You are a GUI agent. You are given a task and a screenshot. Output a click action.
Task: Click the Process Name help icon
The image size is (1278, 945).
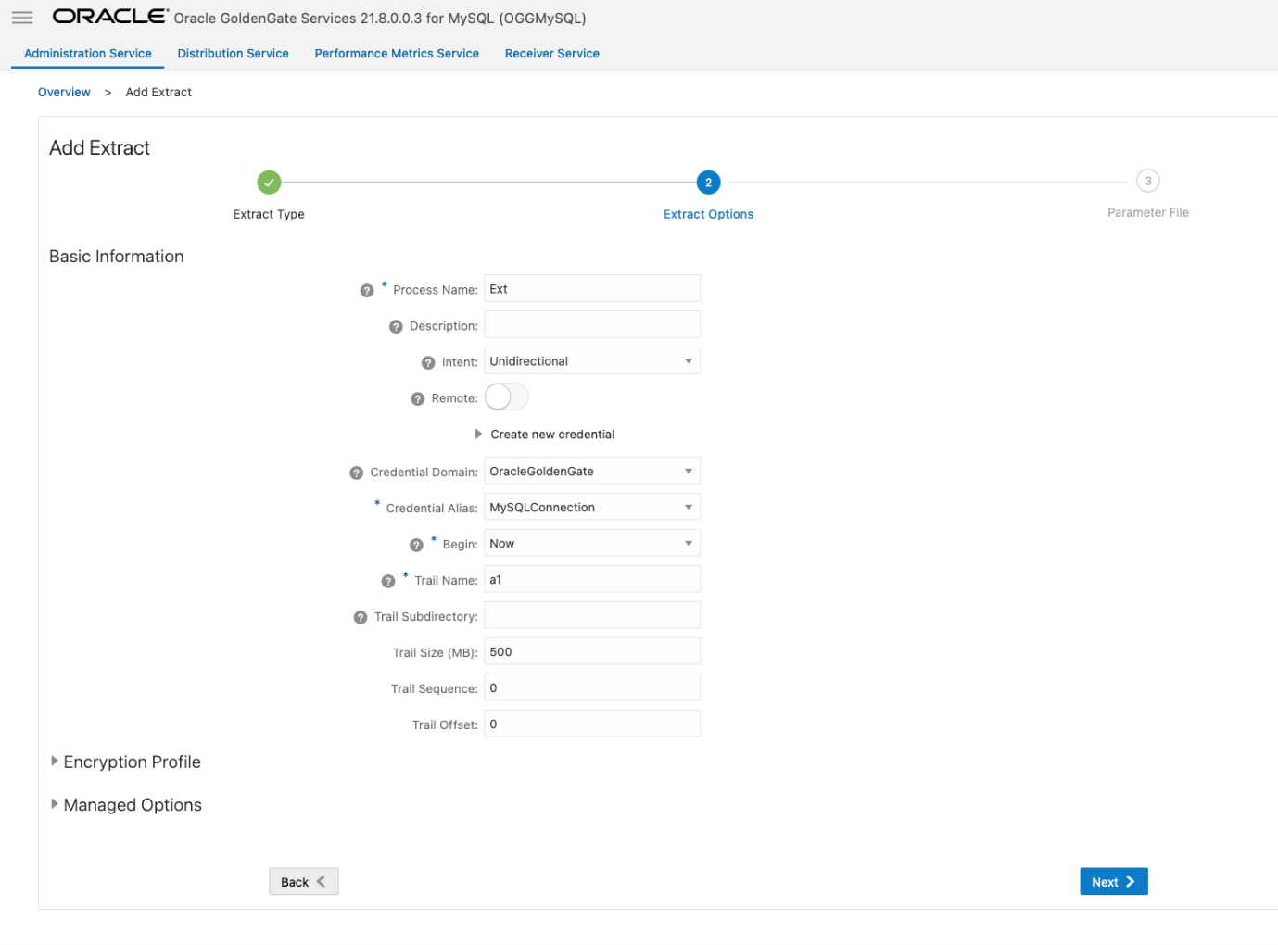[367, 291]
